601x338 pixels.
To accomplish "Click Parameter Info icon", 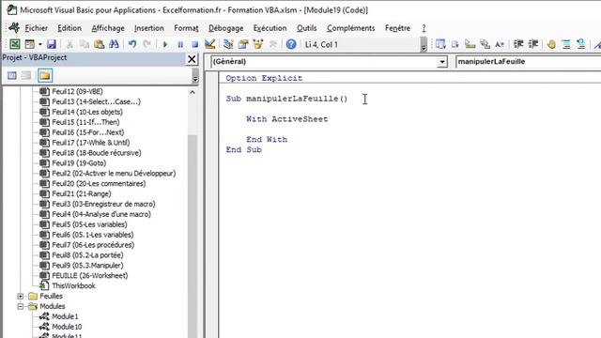I will click(x=485, y=44).
